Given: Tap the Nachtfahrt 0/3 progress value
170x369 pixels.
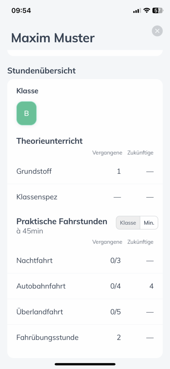Looking at the screenshot, I should tap(116, 260).
